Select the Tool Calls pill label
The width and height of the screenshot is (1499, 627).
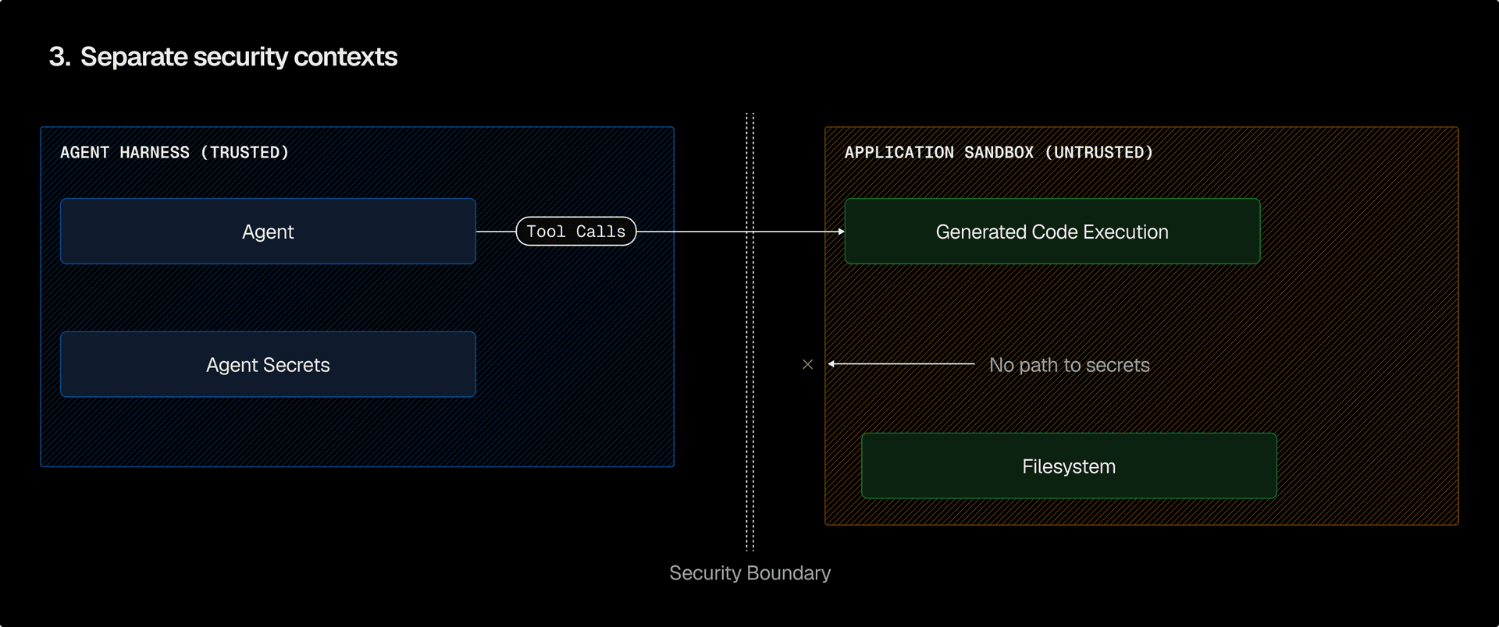click(x=576, y=232)
